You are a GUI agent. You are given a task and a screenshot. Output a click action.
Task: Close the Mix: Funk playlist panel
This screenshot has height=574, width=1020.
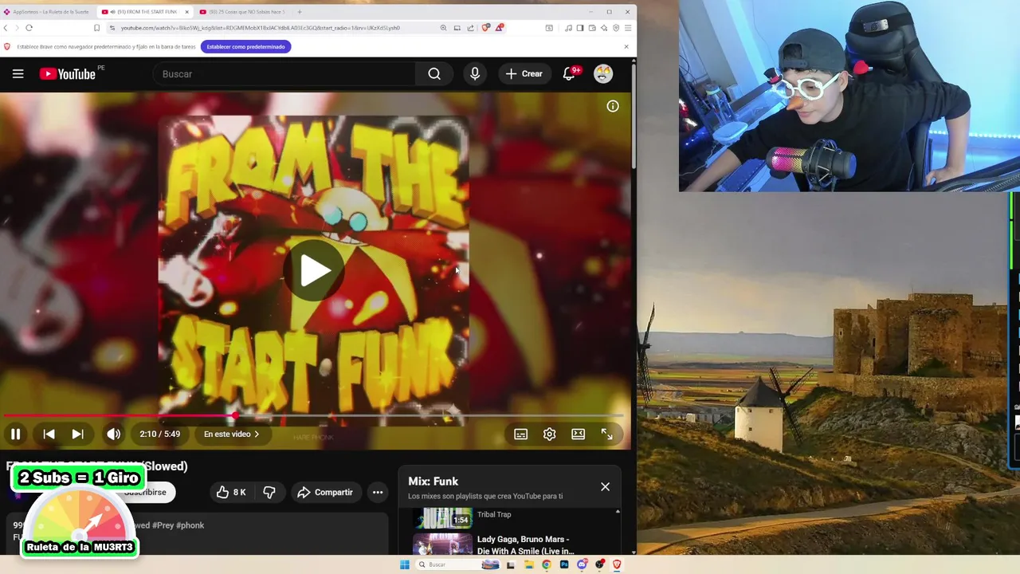coord(605,486)
